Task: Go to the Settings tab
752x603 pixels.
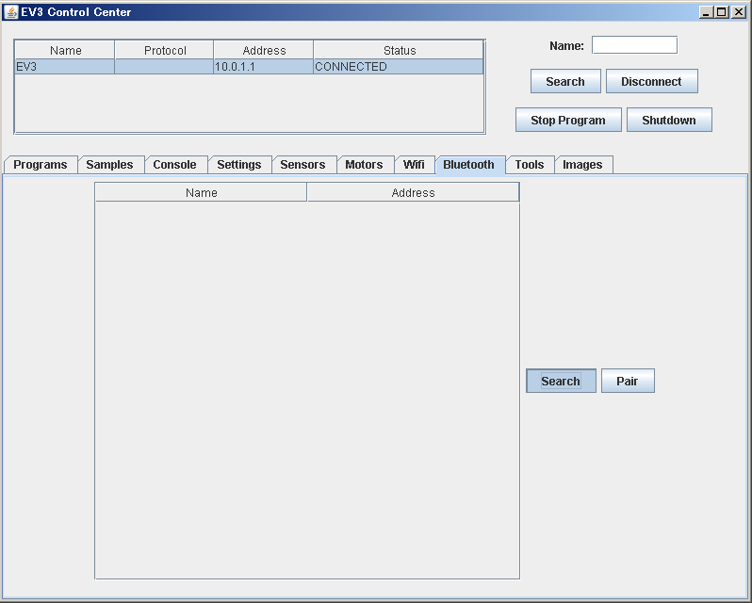Action: 238,164
